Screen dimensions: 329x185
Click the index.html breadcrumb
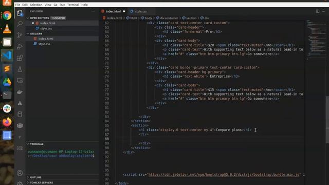(115, 18)
